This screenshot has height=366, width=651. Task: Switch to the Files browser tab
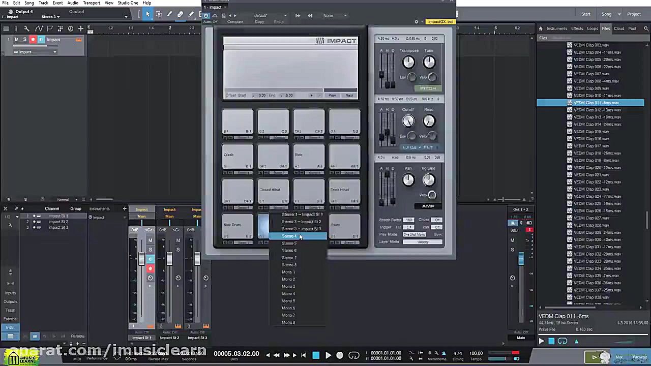[x=606, y=28]
